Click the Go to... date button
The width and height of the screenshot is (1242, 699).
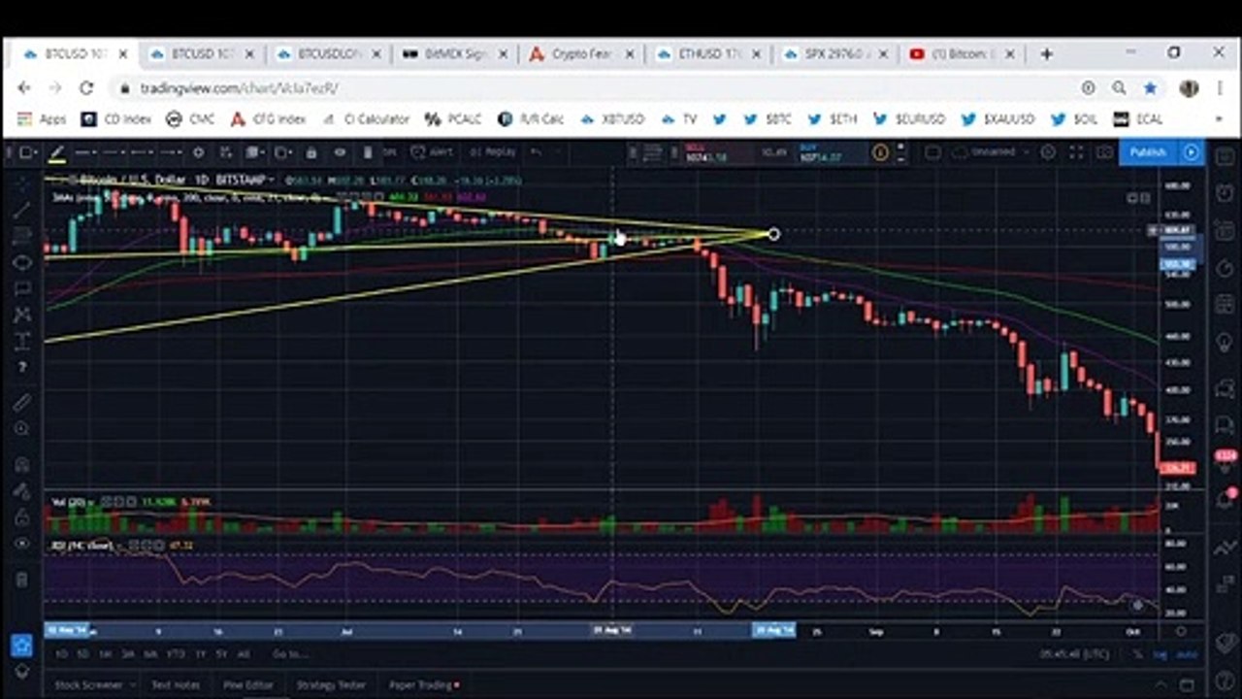pos(289,654)
